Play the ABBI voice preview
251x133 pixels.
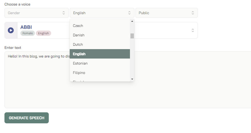click(11, 30)
